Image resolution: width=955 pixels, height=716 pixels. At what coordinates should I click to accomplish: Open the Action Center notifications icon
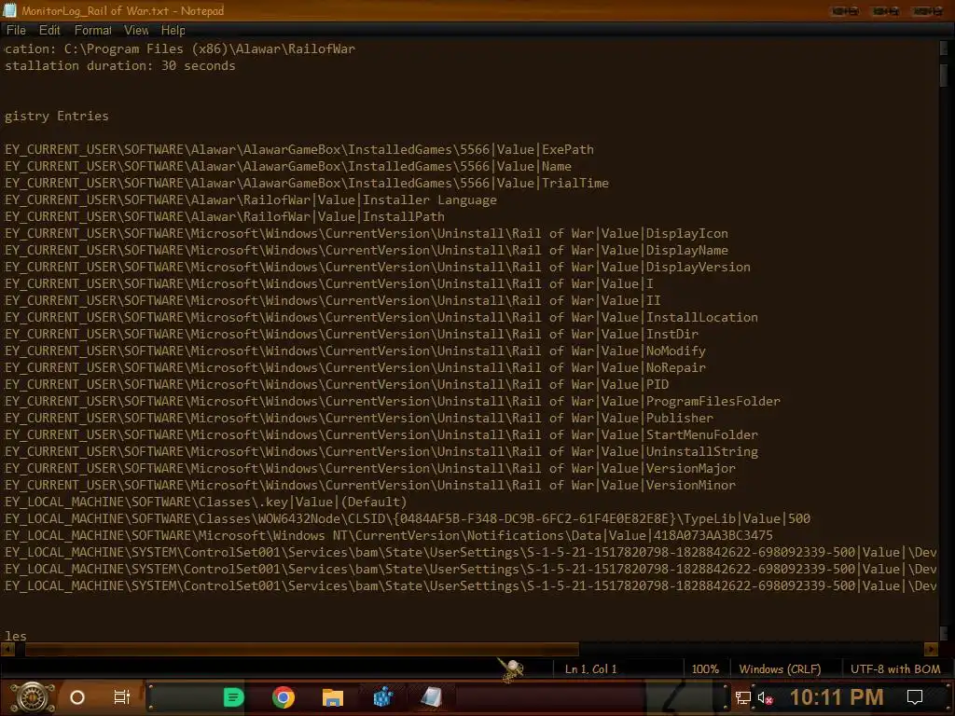915,697
